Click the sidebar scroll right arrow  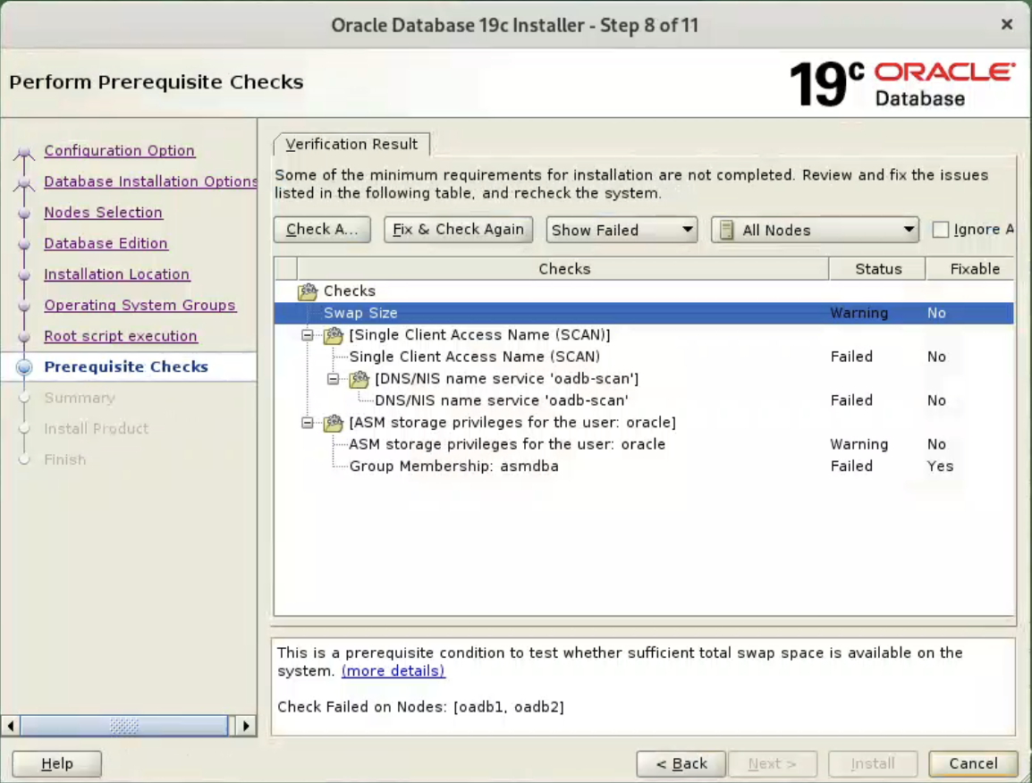click(x=246, y=726)
